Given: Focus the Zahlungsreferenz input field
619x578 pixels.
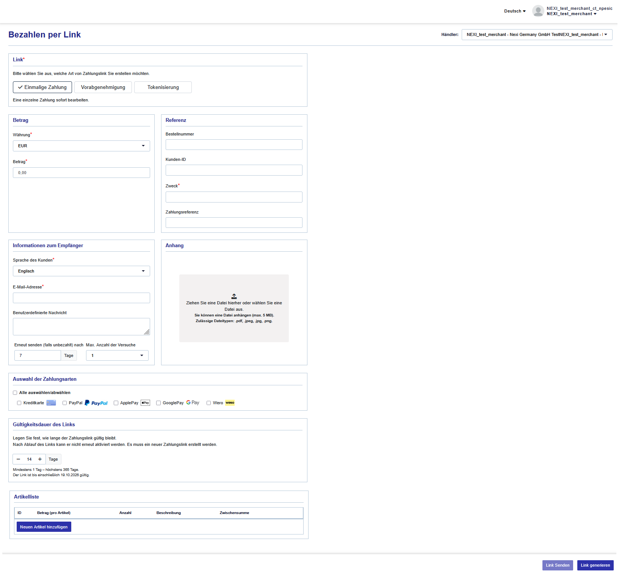Looking at the screenshot, I should tap(234, 223).
